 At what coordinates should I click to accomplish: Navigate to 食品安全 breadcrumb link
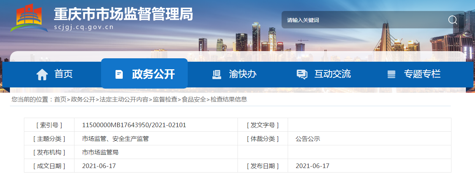tap(194, 99)
